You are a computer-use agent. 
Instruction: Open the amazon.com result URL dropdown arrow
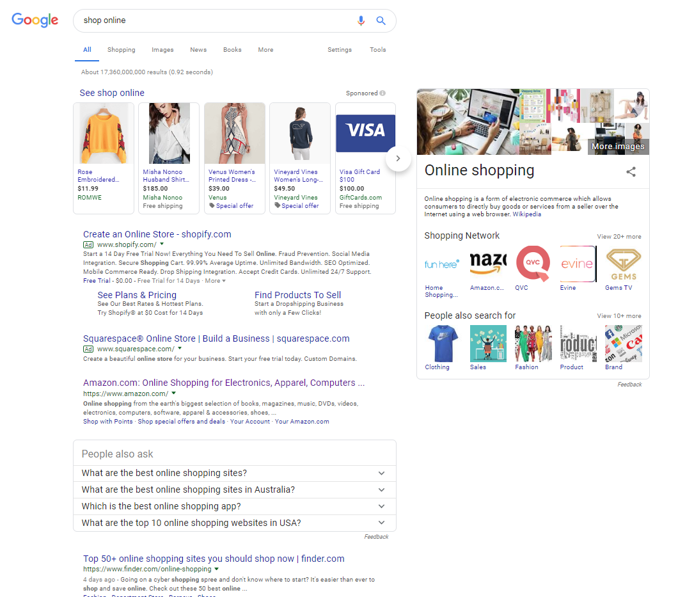(174, 394)
